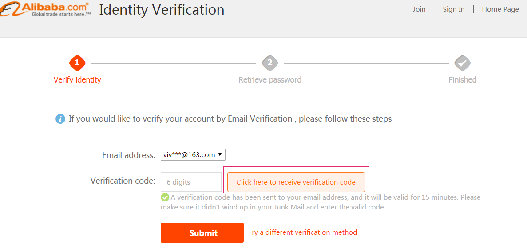The image size is (527, 252).
Task: Open the Sign In link
Action: [x=454, y=9]
